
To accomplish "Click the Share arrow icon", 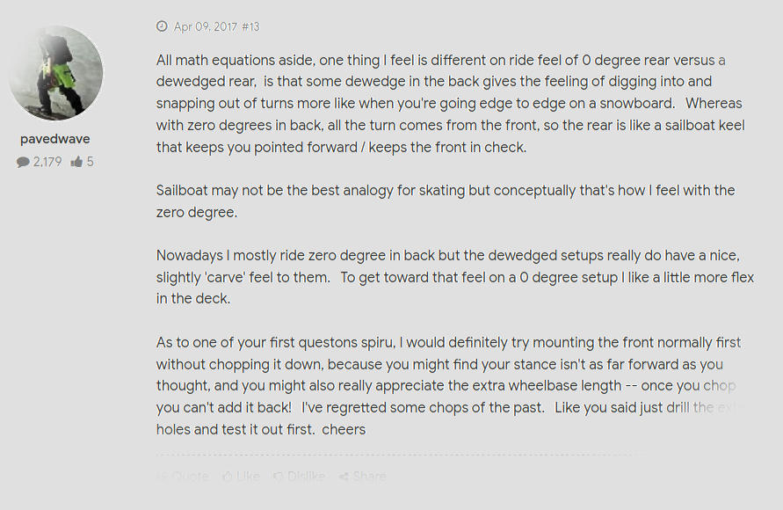I will (x=344, y=477).
